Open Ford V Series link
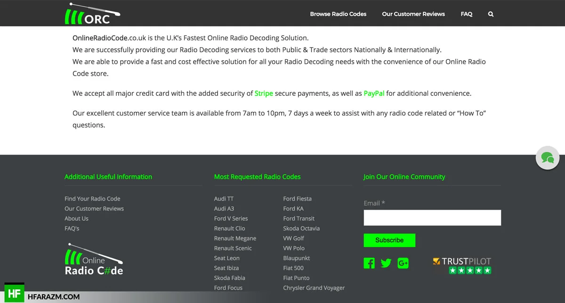Image resolution: width=565 pixels, height=303 pixels. [231, 218]
